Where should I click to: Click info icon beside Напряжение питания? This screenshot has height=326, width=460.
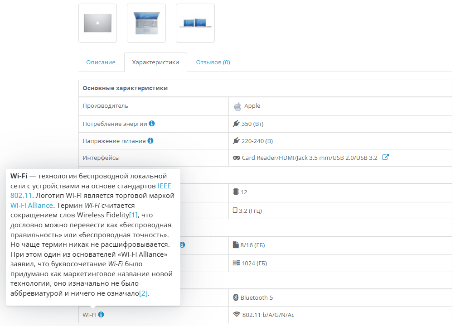point(150,141)
